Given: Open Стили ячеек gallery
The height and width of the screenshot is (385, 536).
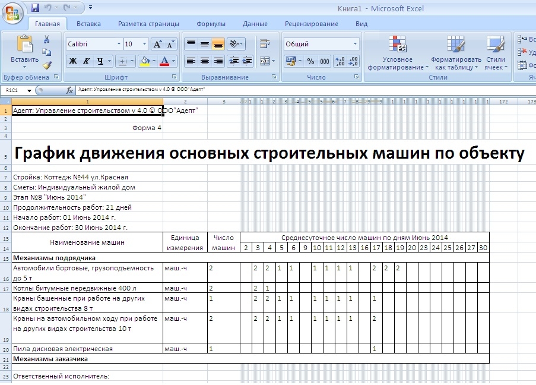Looking at the screenshot, I should coord(496,53).
